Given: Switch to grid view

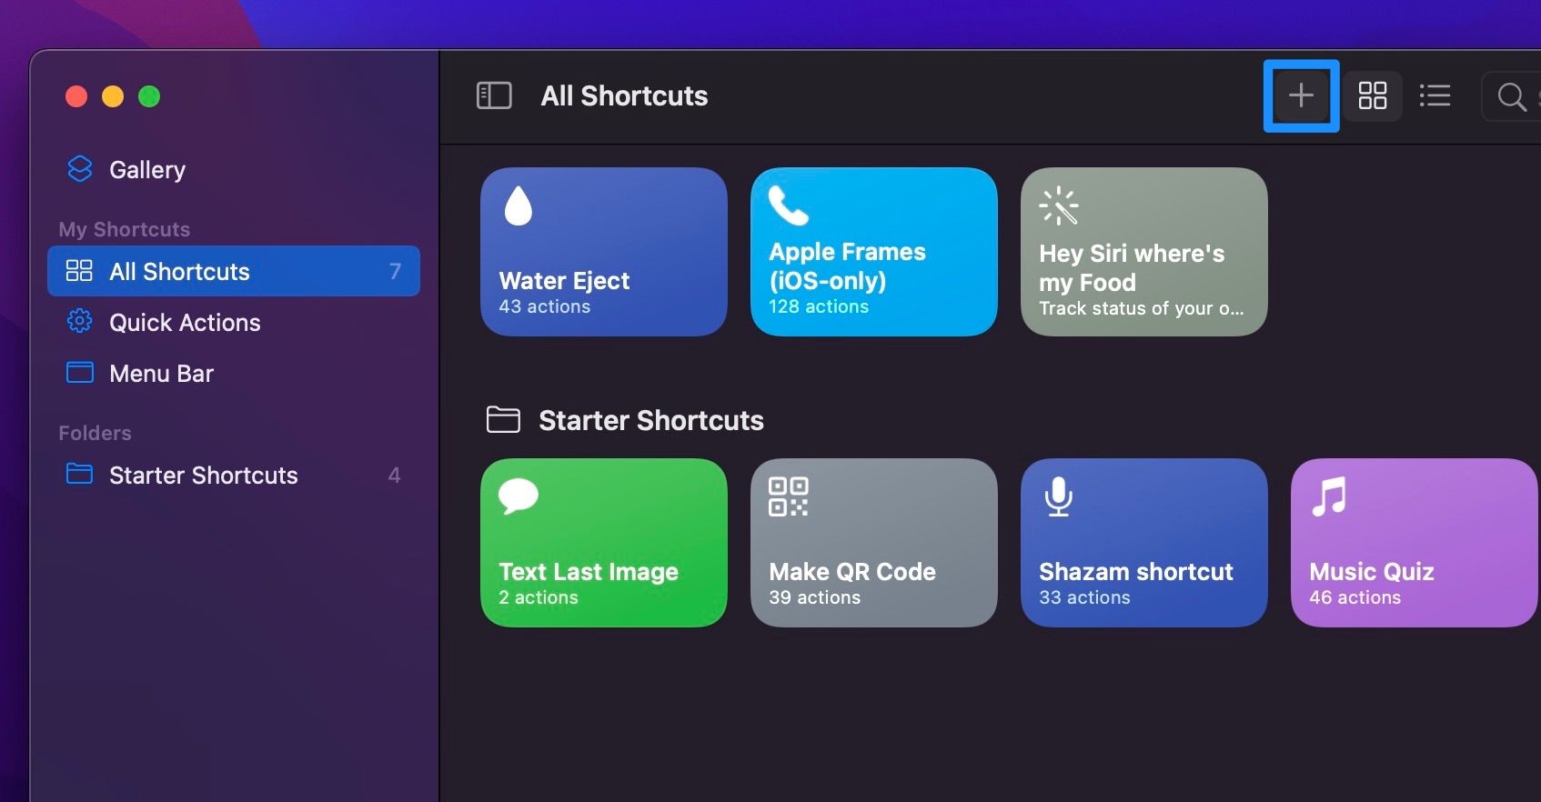Looking at the screenshot, I should pyautogui.click(x=1372, y=95).
